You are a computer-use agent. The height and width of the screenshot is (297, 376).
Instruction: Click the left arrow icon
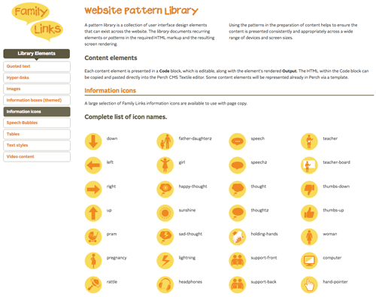(x=93, y=165)
